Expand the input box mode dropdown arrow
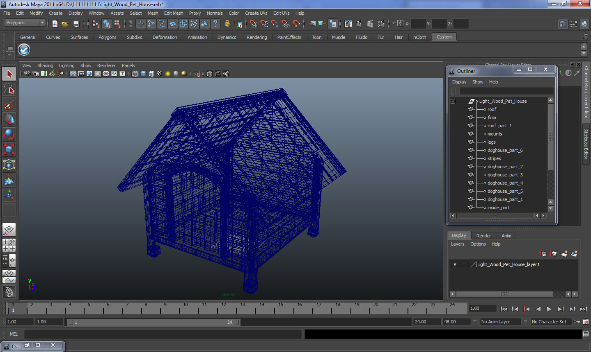 (x=394, y=24)
